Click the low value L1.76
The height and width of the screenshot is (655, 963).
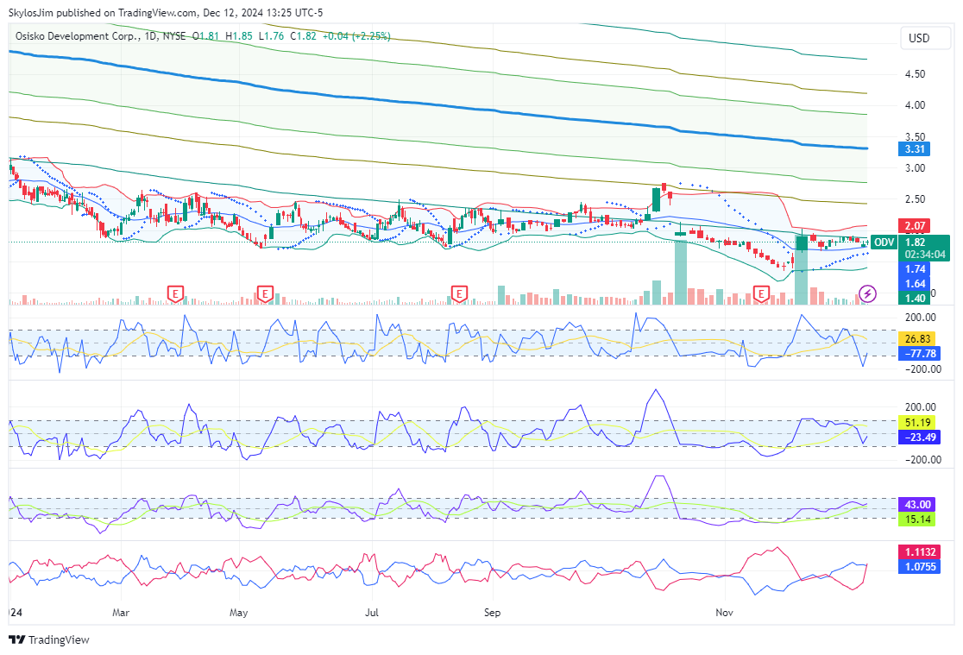271,36
